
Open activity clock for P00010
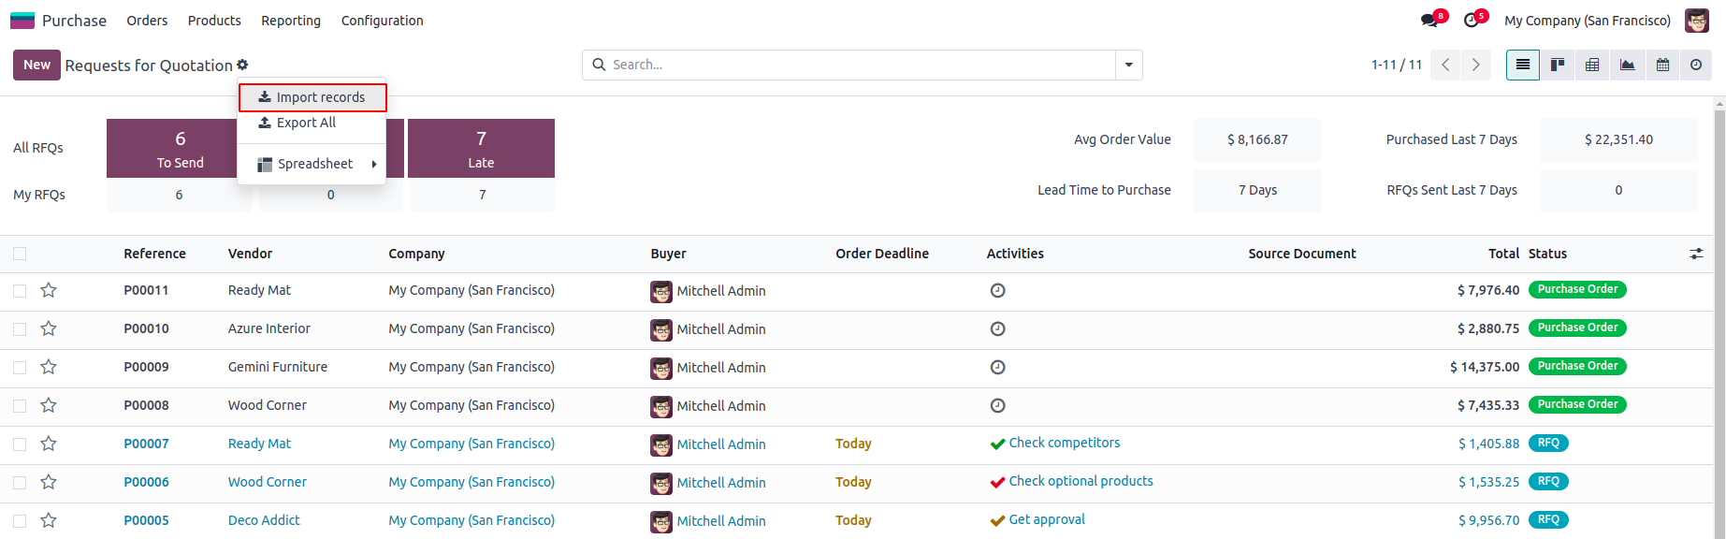tap(997, 328)
